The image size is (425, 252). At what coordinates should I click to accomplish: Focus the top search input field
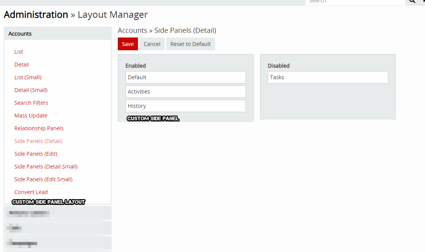point(354,2)
